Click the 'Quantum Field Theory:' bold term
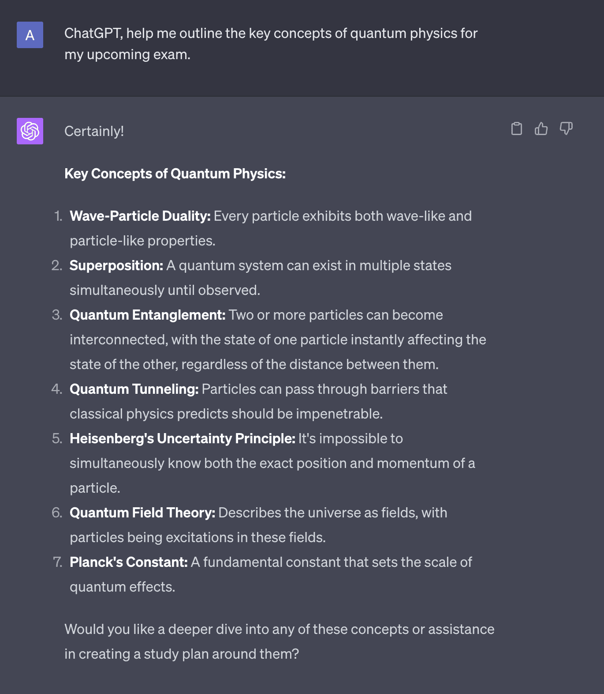 point(142,513)
